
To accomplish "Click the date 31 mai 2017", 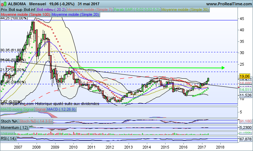I will click(x=89, y=4).
